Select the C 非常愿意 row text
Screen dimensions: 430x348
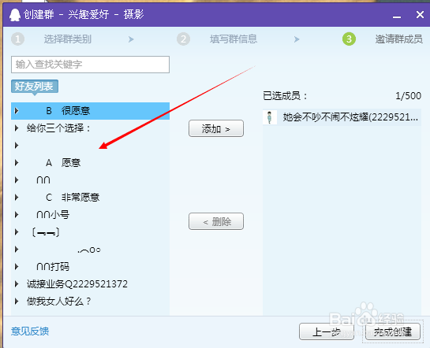click(73, 198)
